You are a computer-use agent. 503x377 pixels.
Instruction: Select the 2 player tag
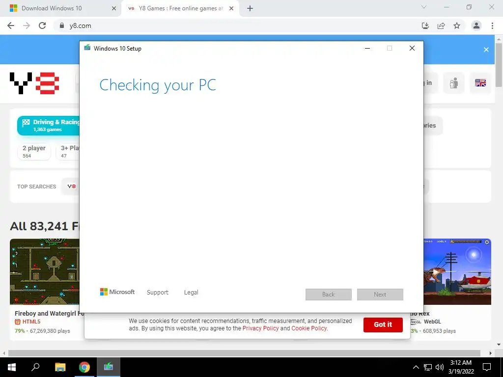[34, 151]
